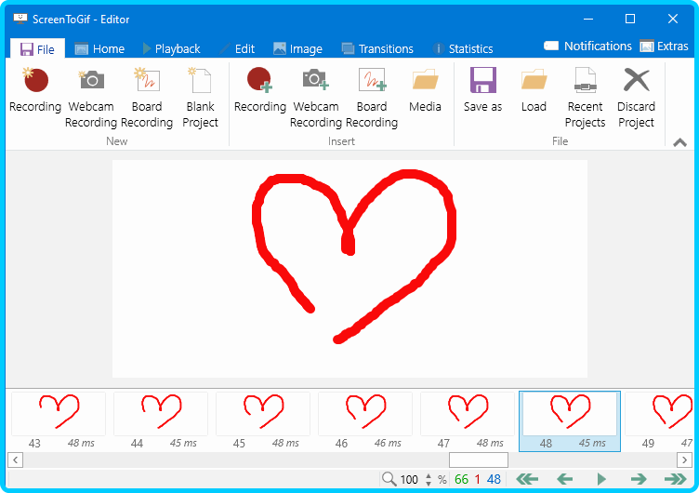Open the Extras button
Image resolution: width=699 pixels, height=493 pixels.
pos(664,47)
